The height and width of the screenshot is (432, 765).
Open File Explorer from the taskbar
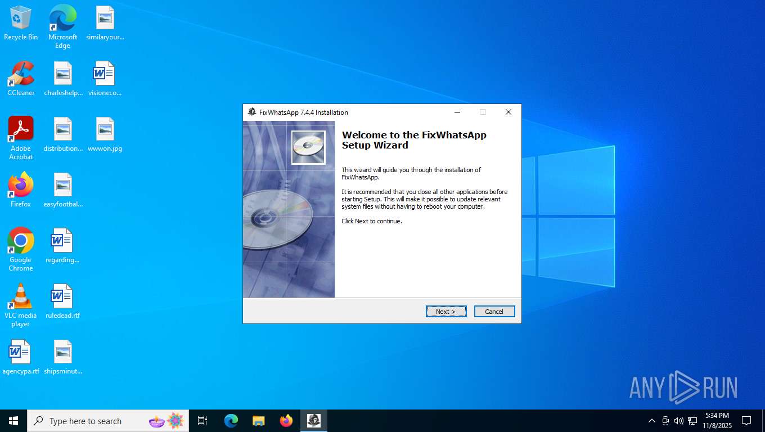pos(259,421)
